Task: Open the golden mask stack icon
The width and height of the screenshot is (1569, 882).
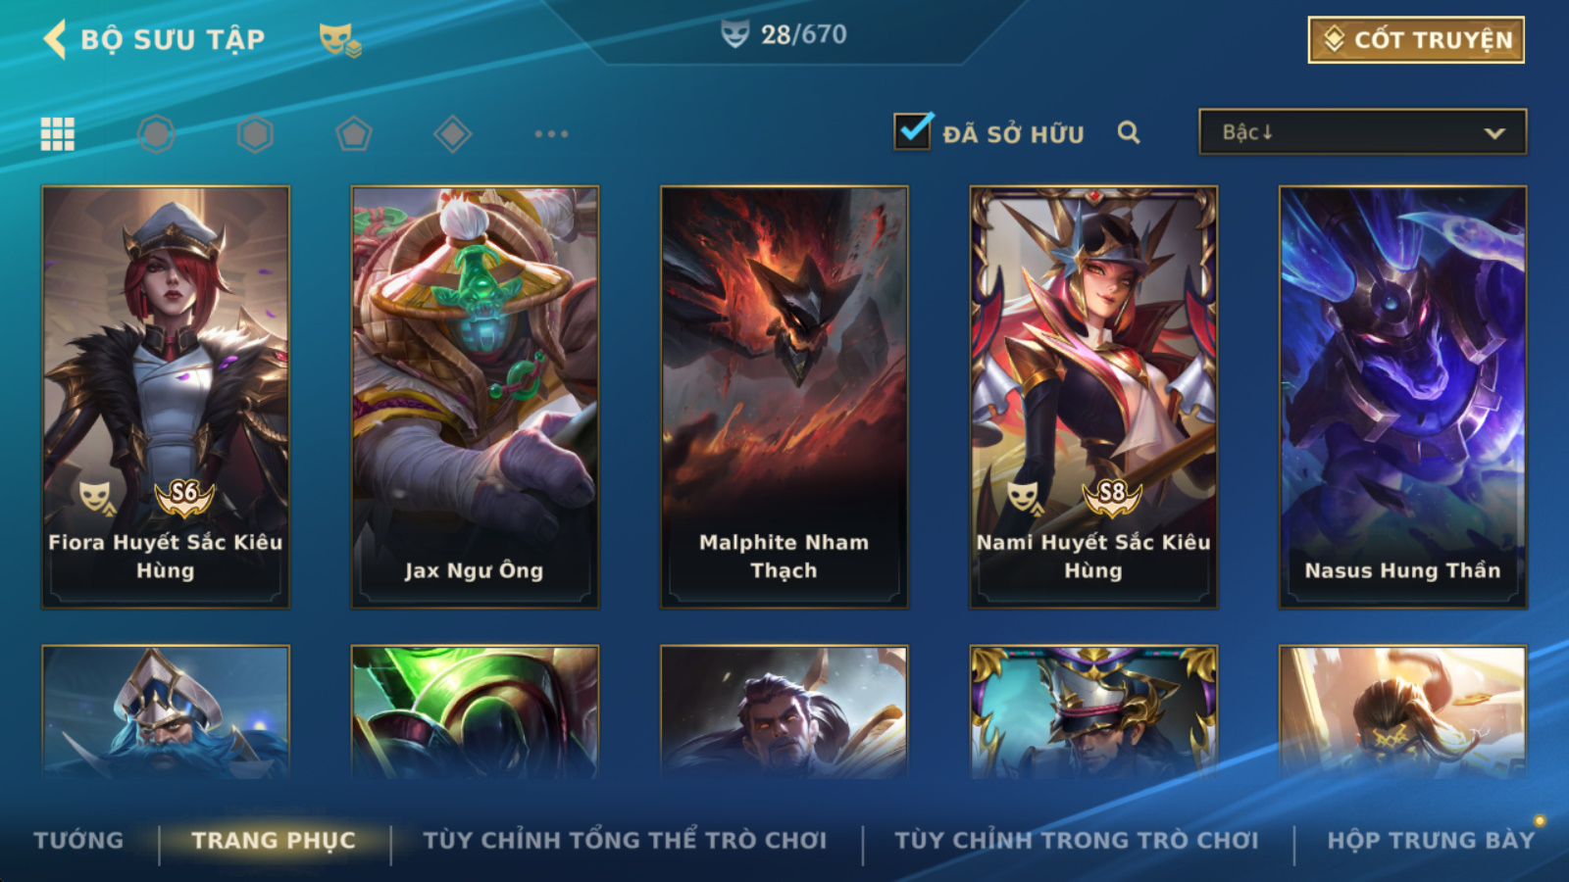Action: click(x=339, y=40)
